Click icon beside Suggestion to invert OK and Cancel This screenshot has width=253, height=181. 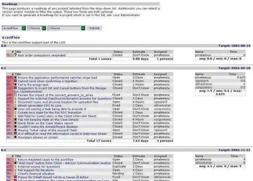15,88
